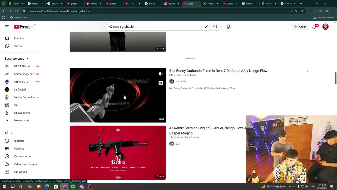
Task: Open system tray volume icon
Action: click(x=307, y=187)
